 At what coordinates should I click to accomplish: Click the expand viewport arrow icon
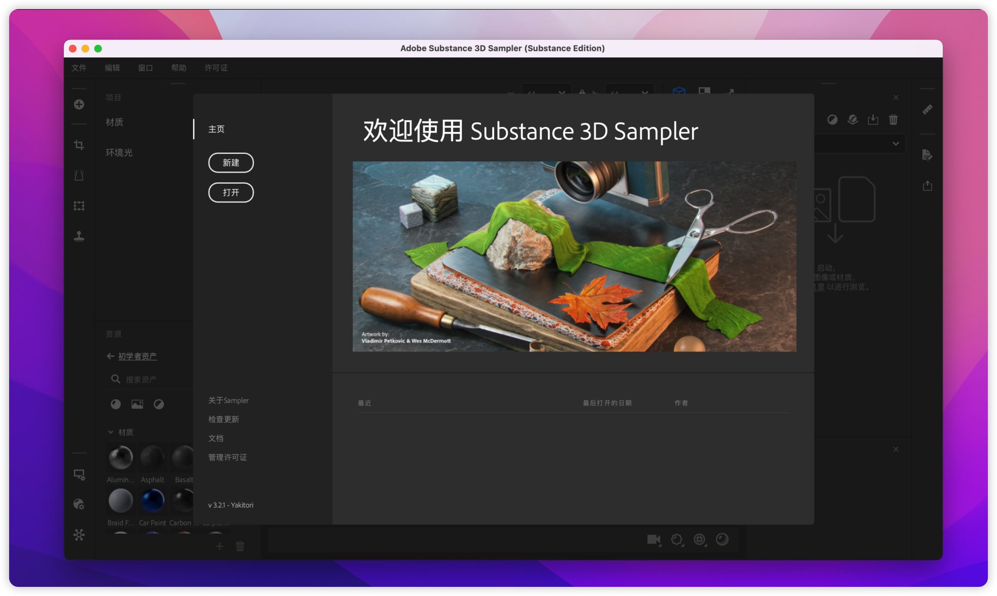tap(730, 91)
